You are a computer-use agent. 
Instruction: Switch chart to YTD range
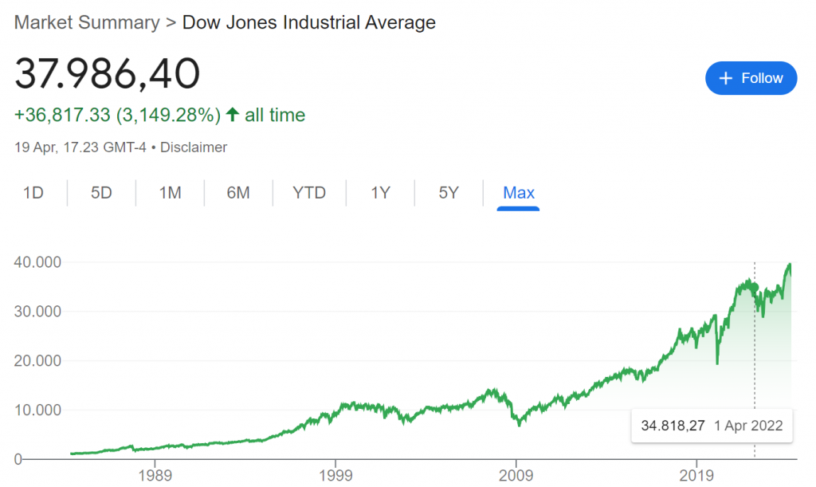(309, 193)
